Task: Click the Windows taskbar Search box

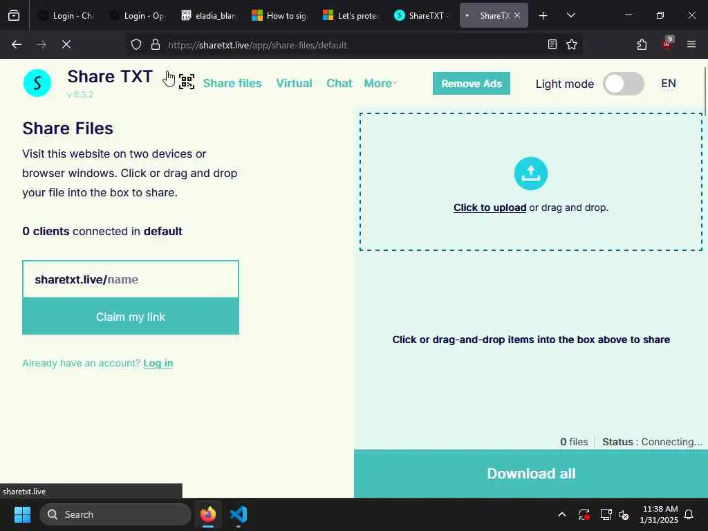Action: [115, 514]
